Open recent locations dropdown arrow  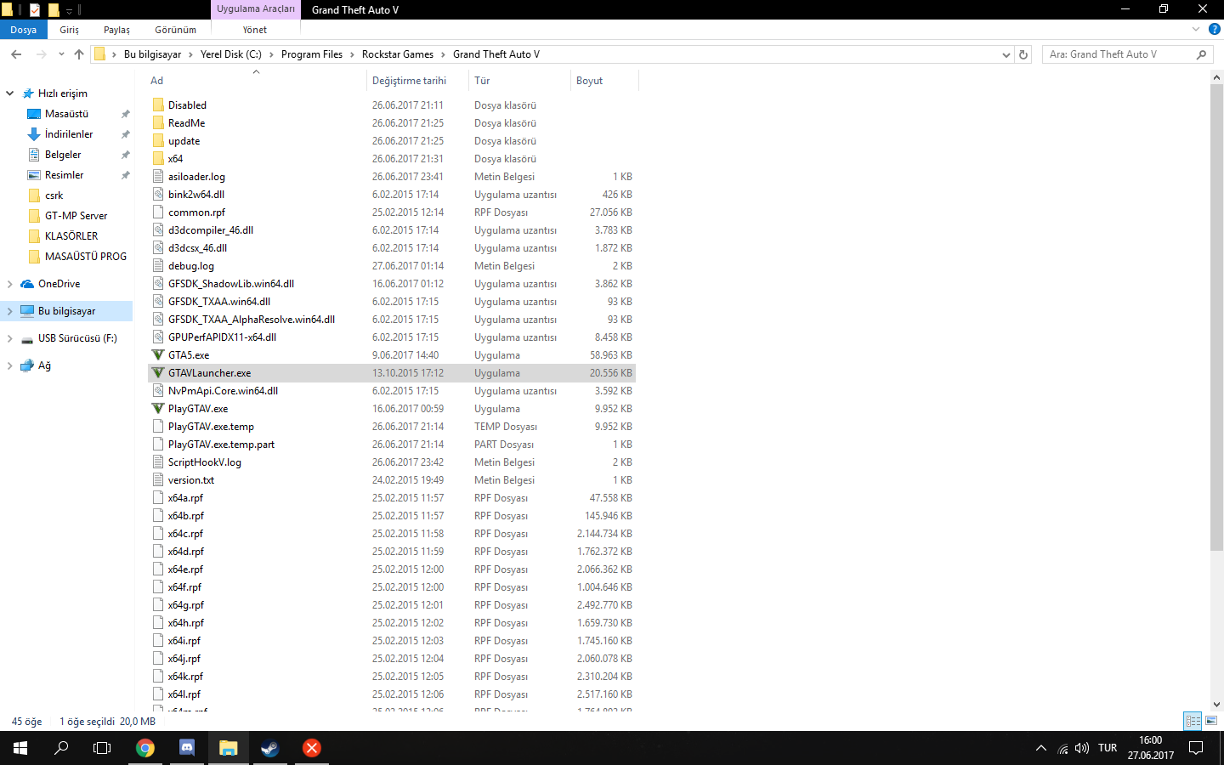[x=61, y=54]
